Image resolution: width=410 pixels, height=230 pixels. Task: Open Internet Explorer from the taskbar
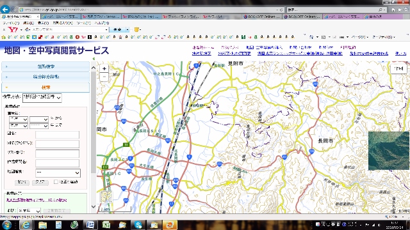26,224
